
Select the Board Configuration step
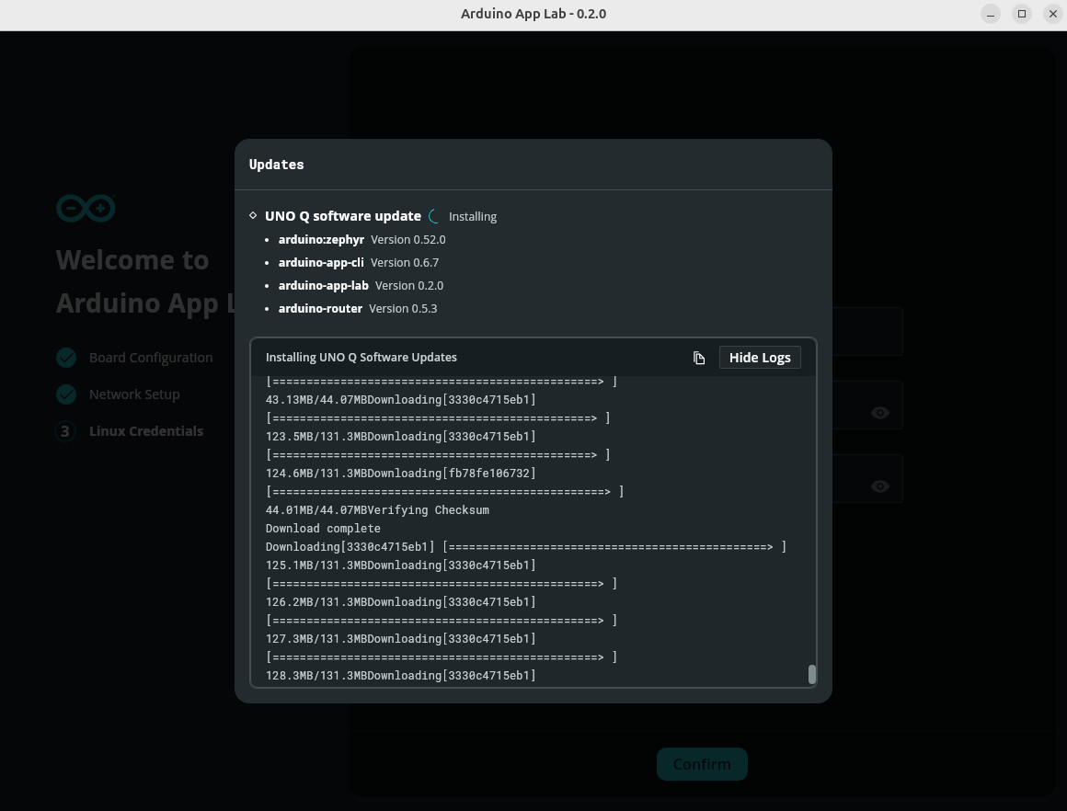coord(151,358)
